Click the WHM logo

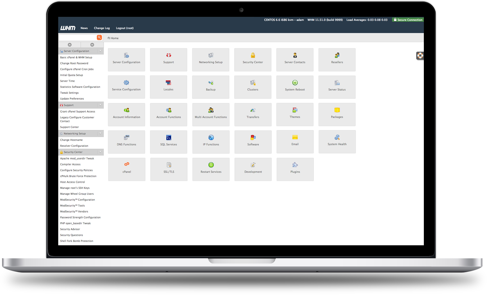click(68, 28)
